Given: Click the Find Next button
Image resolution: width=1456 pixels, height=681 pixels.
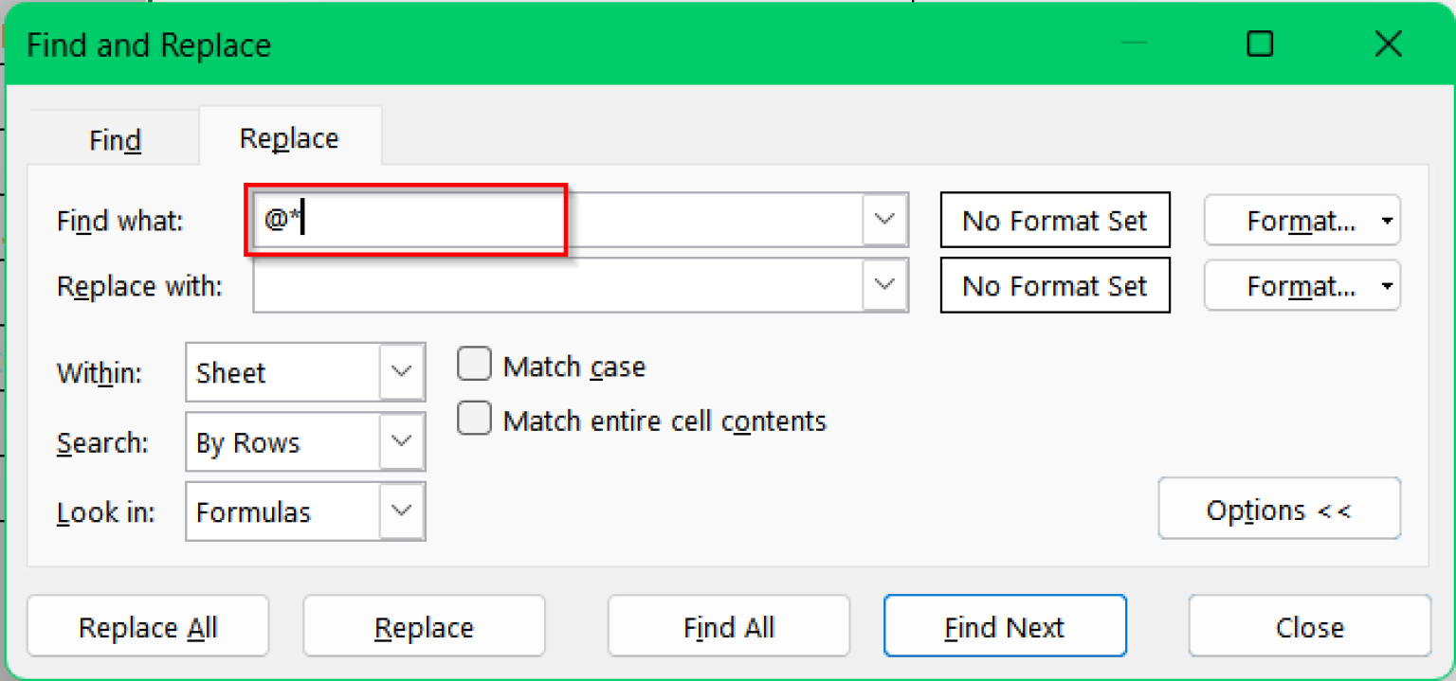Looking at the screenshot, I should (1004, 626).
